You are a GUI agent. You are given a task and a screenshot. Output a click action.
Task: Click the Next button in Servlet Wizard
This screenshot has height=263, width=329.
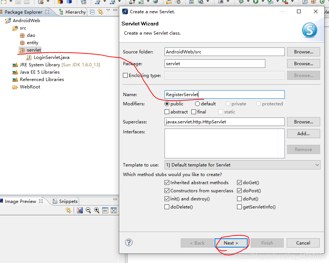pos(231,243)
